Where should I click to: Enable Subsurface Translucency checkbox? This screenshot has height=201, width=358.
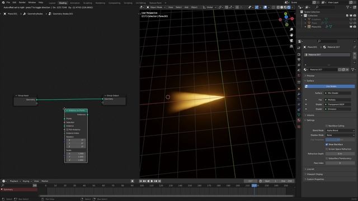pos(327,159)
